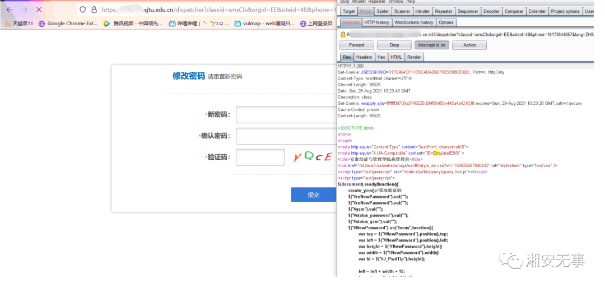This screenshot has width=605, height=287.
Task: Open the Window menu
Action: pyautogui.click(x=396, y=2)
